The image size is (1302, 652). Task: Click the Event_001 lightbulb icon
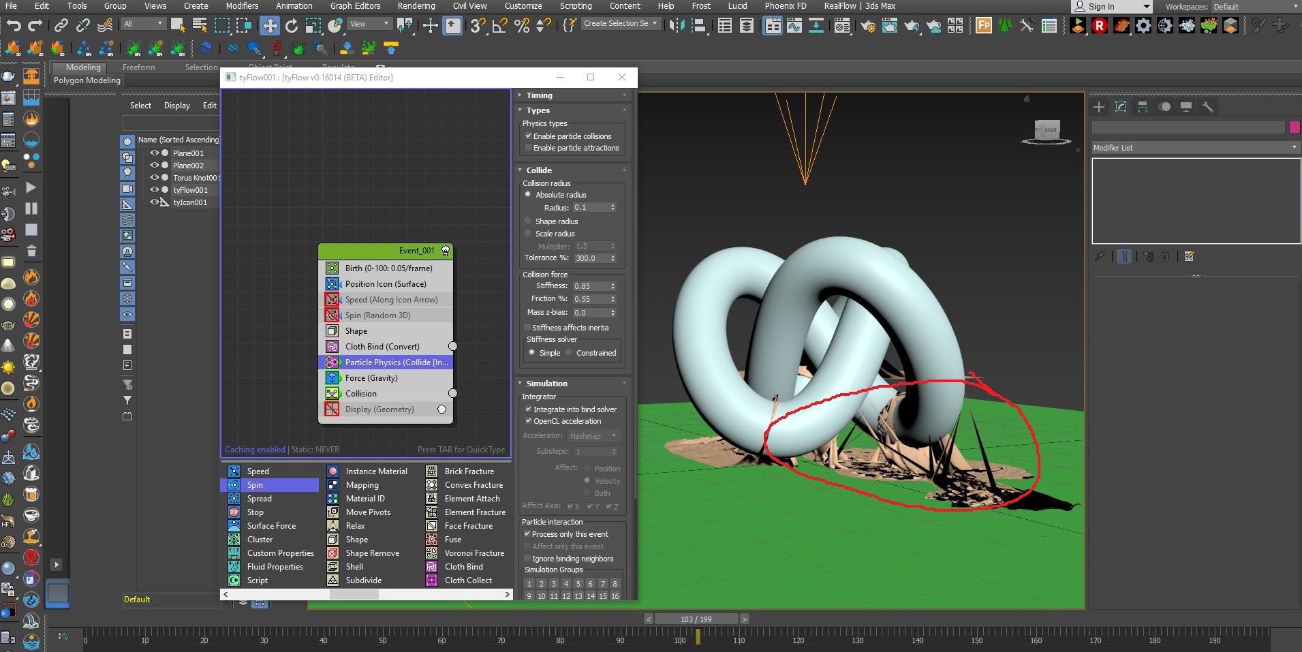[446, 251]
